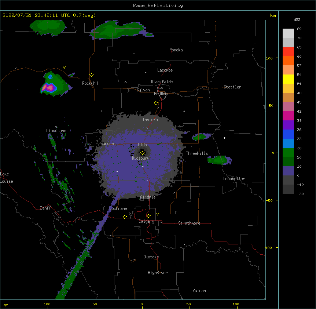This screenshot has width=316, height=309.
Task: Select the royal blue legend swatch below purple
Action: point(288,134)
